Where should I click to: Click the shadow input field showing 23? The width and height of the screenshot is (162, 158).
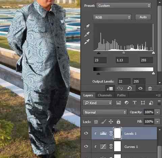tap(100, 60)
